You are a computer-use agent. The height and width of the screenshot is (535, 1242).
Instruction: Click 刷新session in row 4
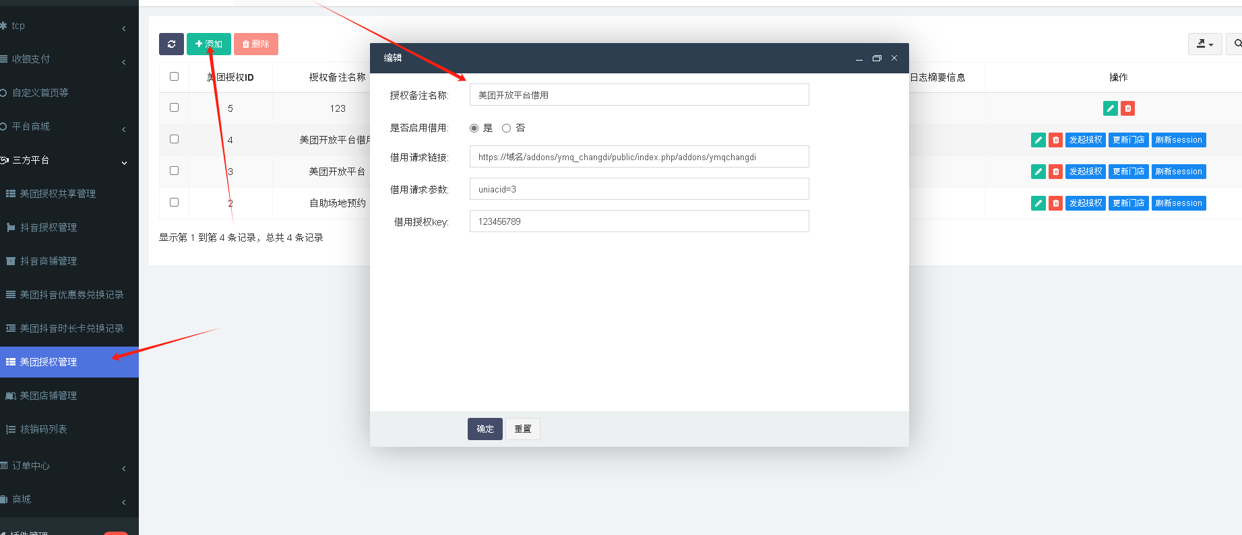(x=1179, y=140)
